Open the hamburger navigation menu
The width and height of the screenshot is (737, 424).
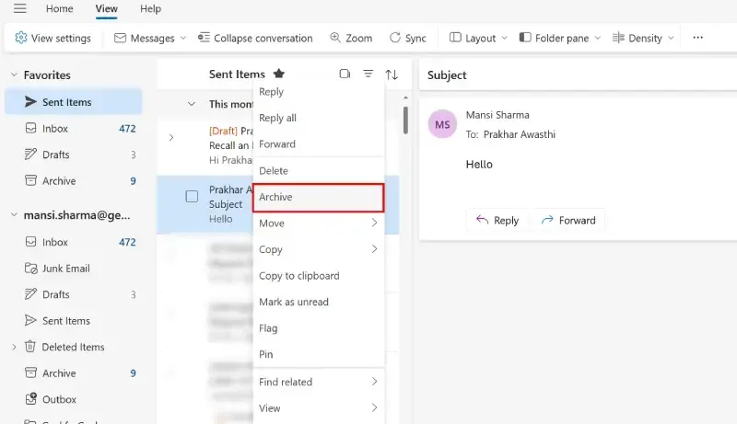[x=19, y=8]
